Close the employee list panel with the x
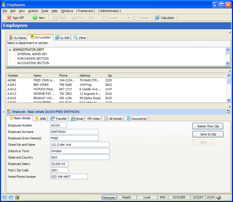This screenshot has width=233, height=202. [x=229, y=71]
